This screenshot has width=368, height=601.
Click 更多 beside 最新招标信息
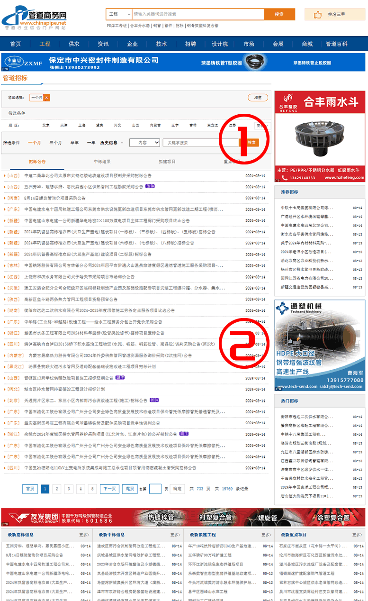click(x=84, y=535)
